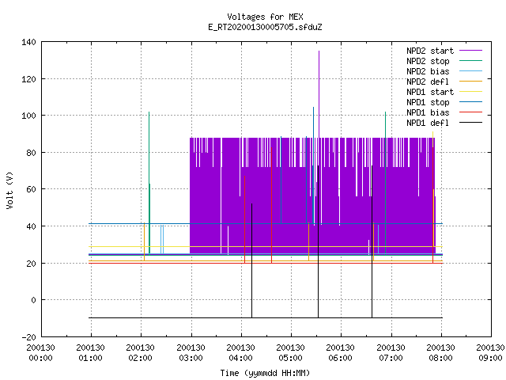Click the flat black NPD1 defl line at -10 V
The height and width of the screenshot is (380, 506).
click(266, 318)
